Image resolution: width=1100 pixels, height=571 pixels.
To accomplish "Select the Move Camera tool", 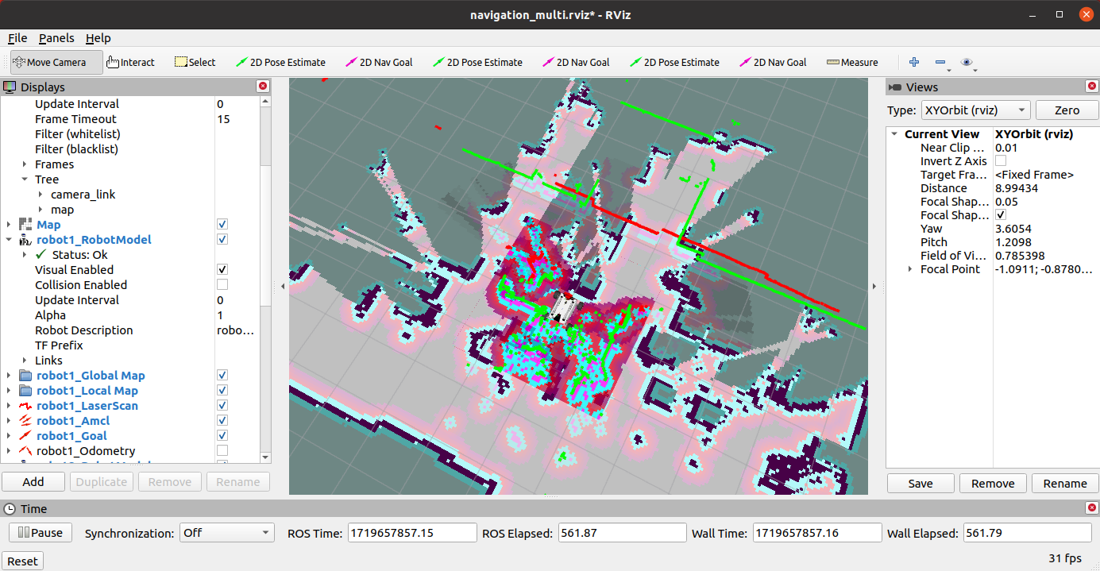I will [56, 62].
